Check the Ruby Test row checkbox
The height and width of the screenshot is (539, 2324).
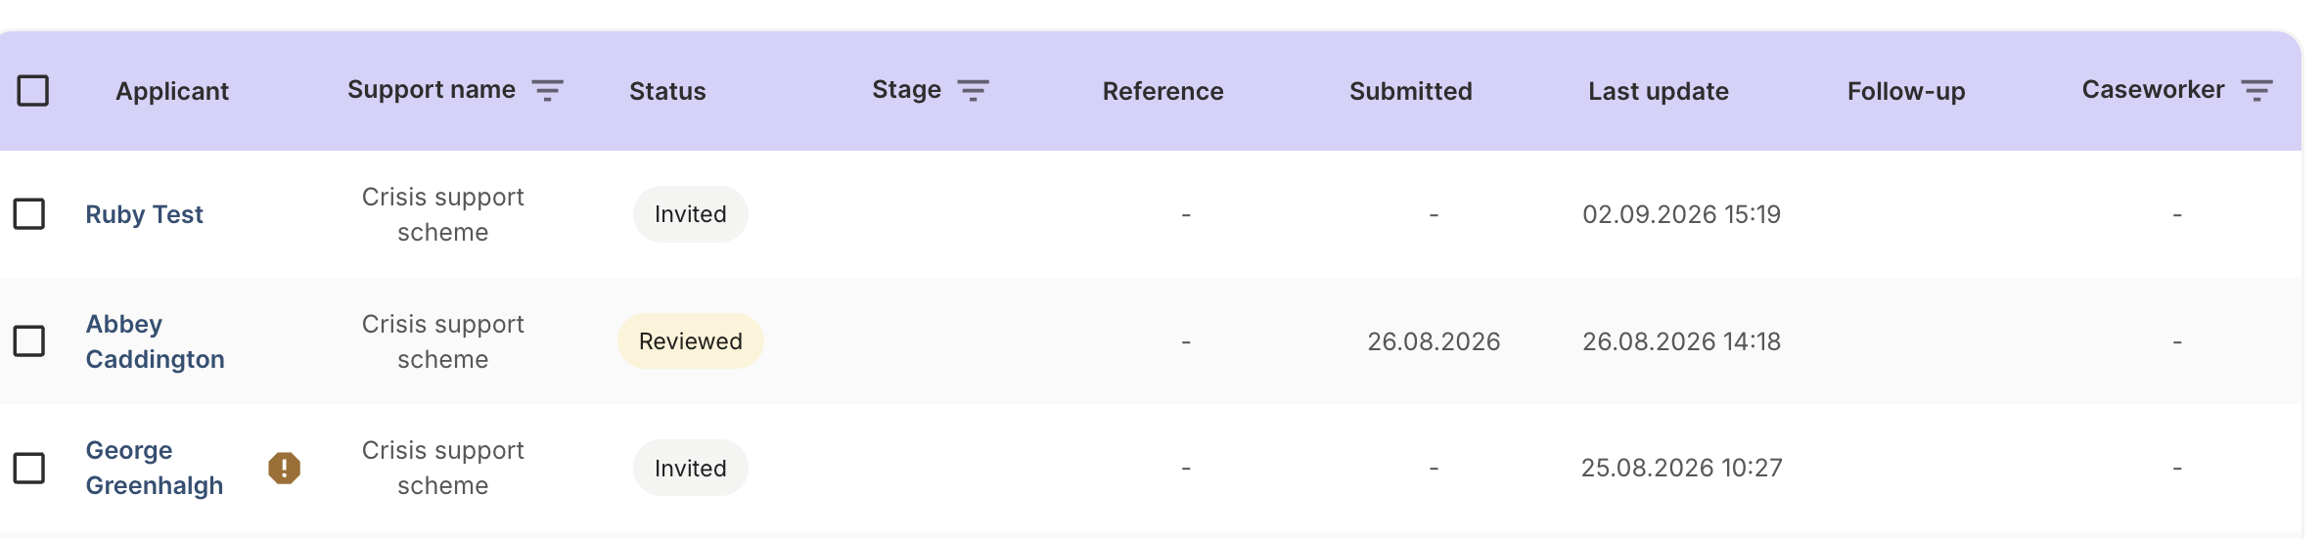(29, 213)
